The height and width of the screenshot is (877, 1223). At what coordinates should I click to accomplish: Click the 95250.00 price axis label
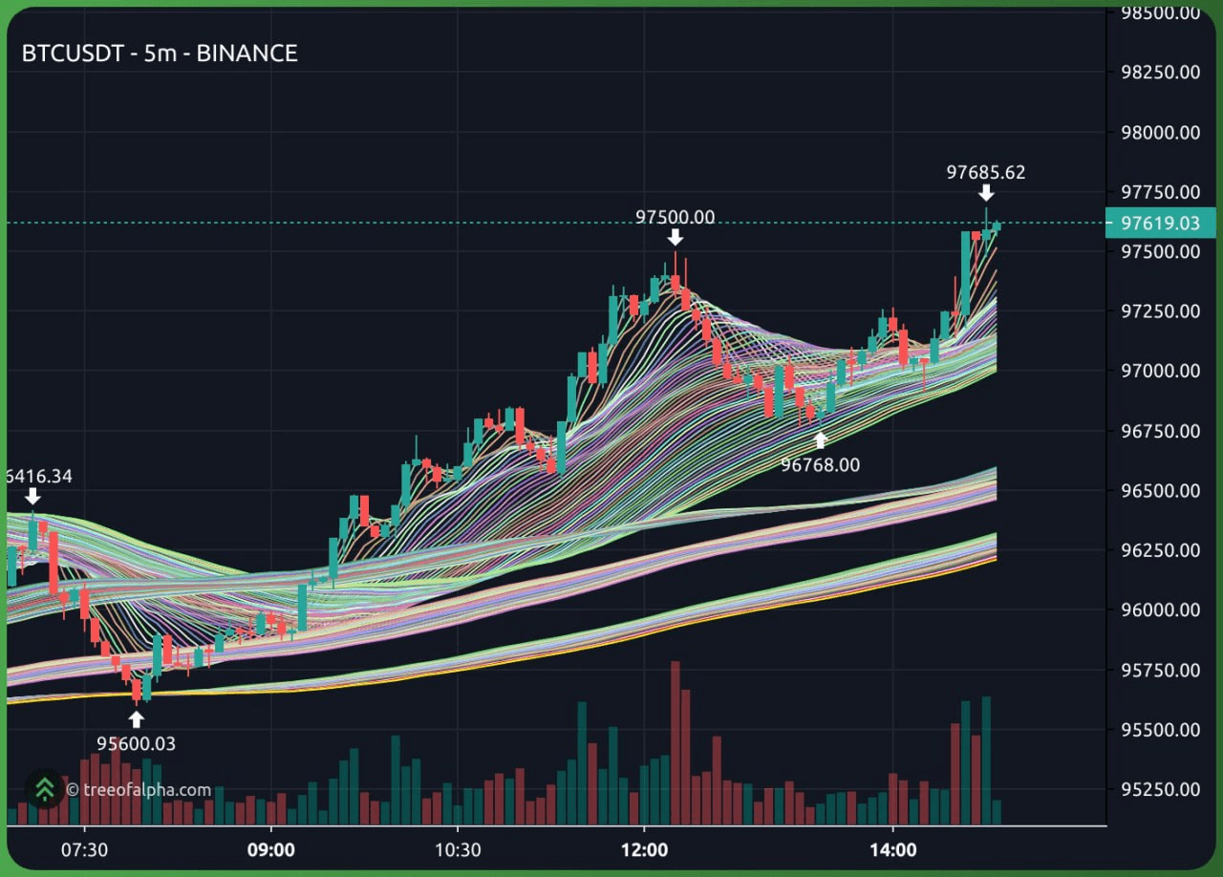pyautogui.click(x=1160, y=789)
